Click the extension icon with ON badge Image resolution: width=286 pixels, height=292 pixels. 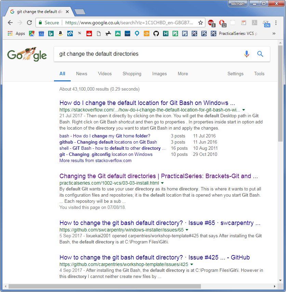(x=267, y=24)
